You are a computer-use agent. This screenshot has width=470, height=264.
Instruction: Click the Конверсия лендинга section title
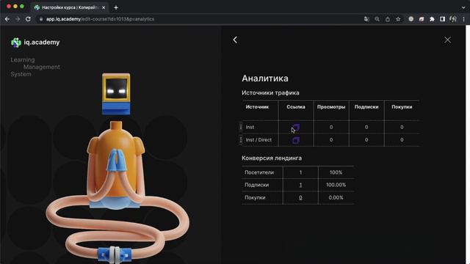pos(272,158)
